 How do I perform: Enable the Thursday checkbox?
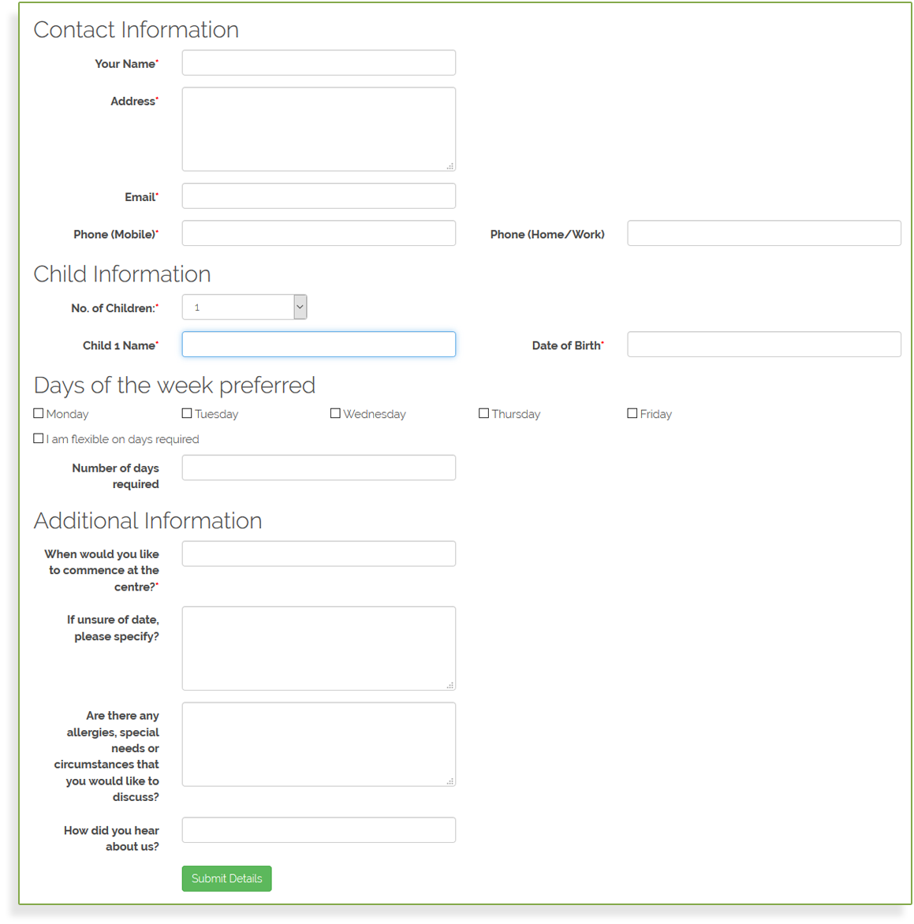(x=483, y=413)
